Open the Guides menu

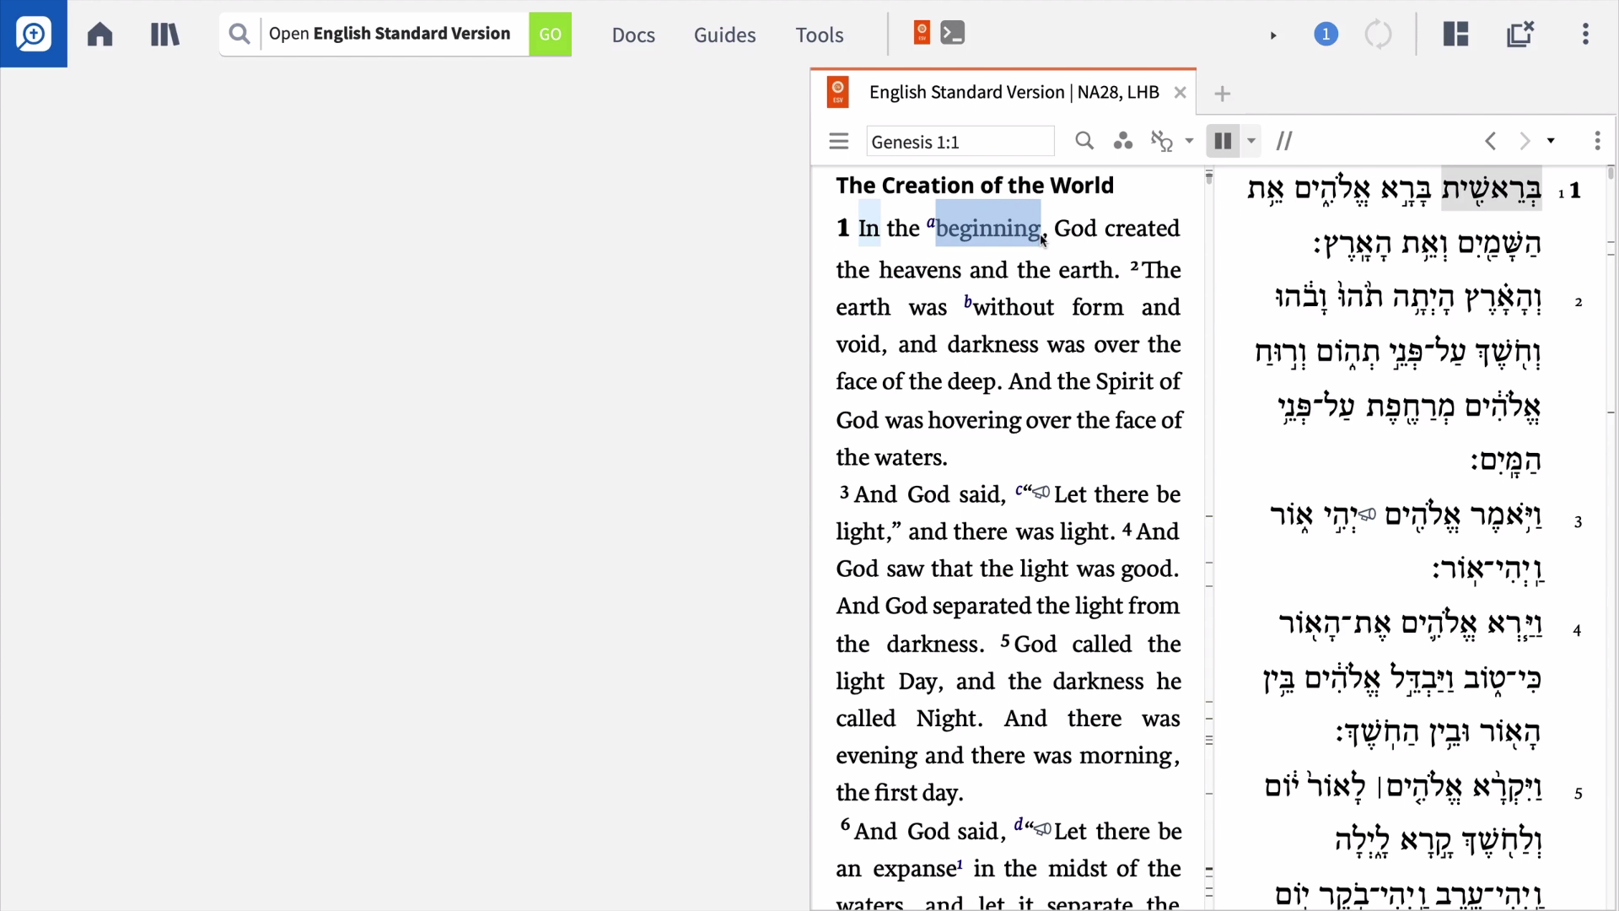(724, 35)
